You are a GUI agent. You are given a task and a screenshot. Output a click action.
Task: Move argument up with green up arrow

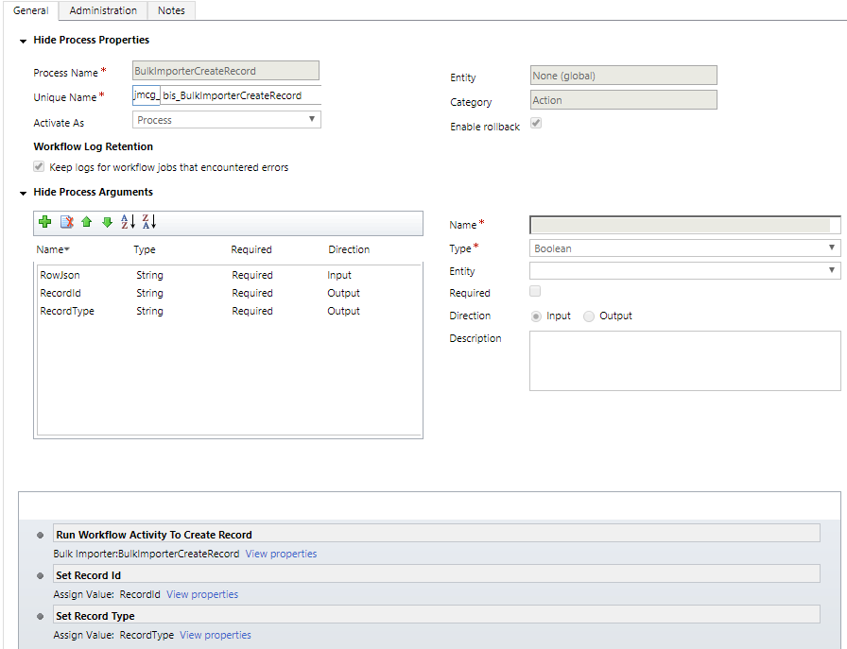[86, 222]
